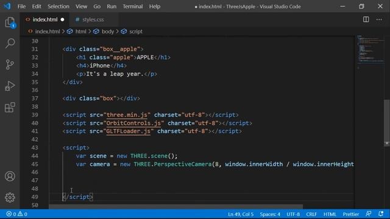
Task: Open the Extensions view
Action: pos(10,108)
